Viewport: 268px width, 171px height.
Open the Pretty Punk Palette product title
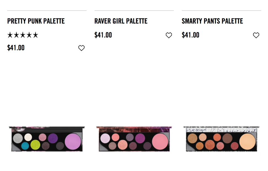36,21
